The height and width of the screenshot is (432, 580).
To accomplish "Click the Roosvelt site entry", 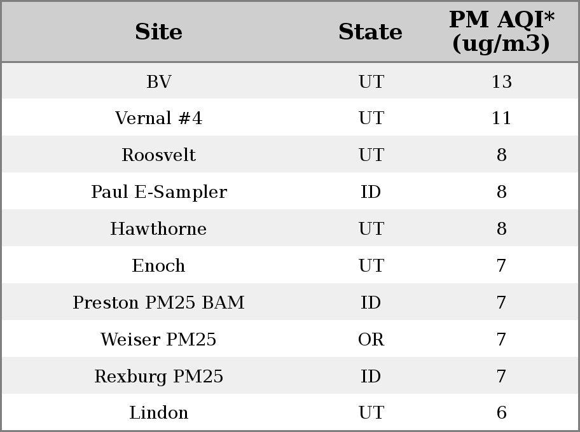I will 159,155.
